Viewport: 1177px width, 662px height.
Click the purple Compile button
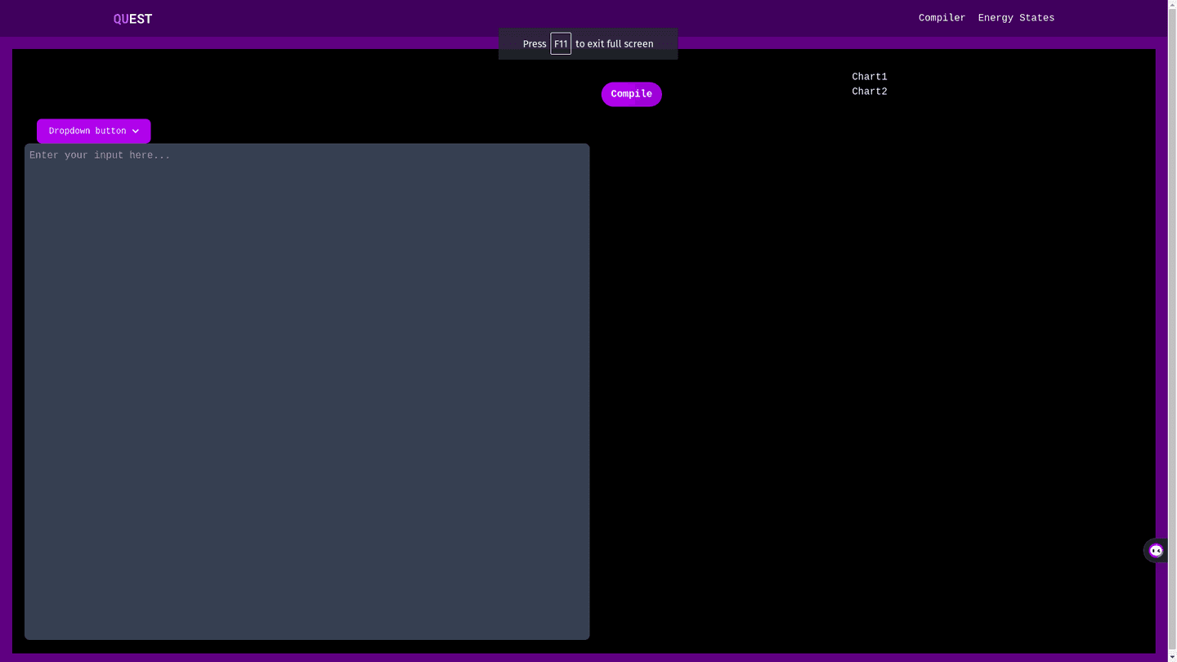631,94
